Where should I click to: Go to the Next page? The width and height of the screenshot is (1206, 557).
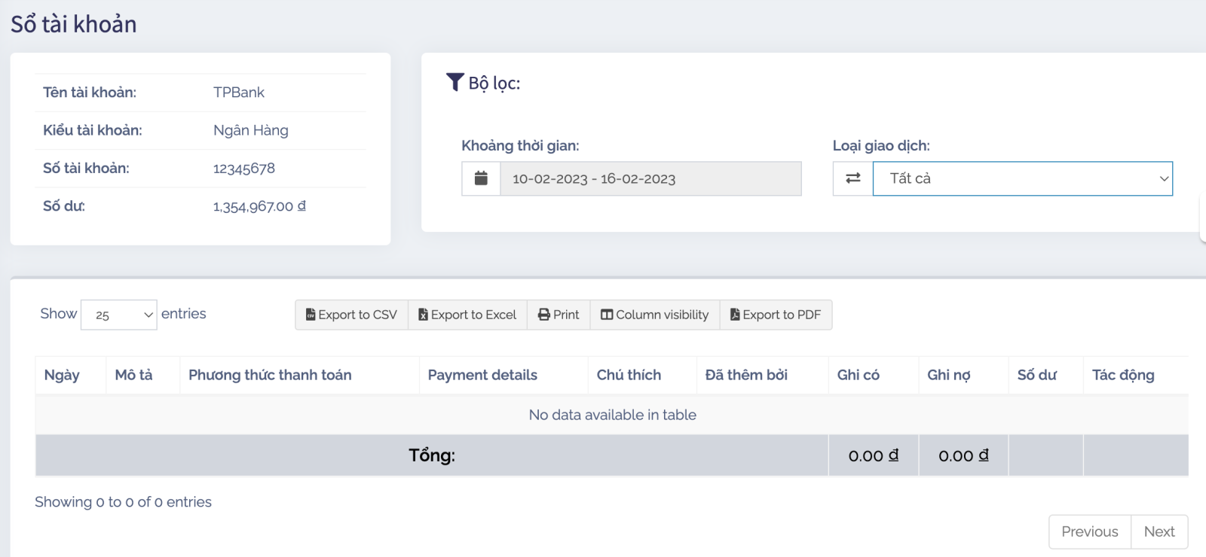(x=1159, y=531)
